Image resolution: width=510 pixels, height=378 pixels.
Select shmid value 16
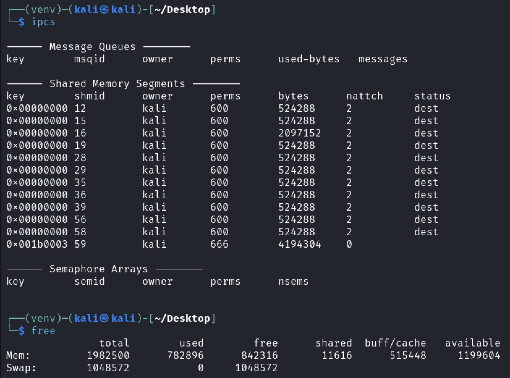pyautogui.click(x=80, y=133)
